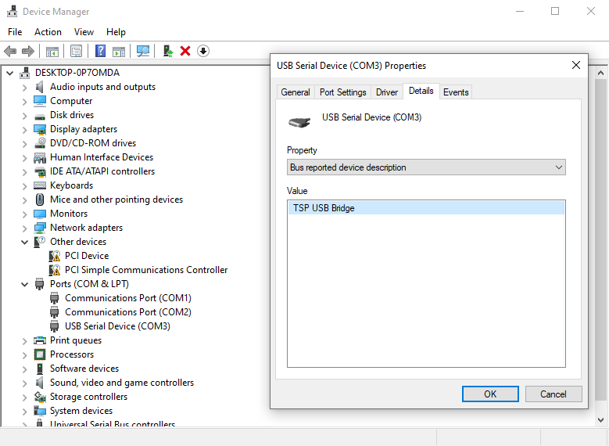
Task: Collapse the Other devices category
Action: (x=24, y=242)
